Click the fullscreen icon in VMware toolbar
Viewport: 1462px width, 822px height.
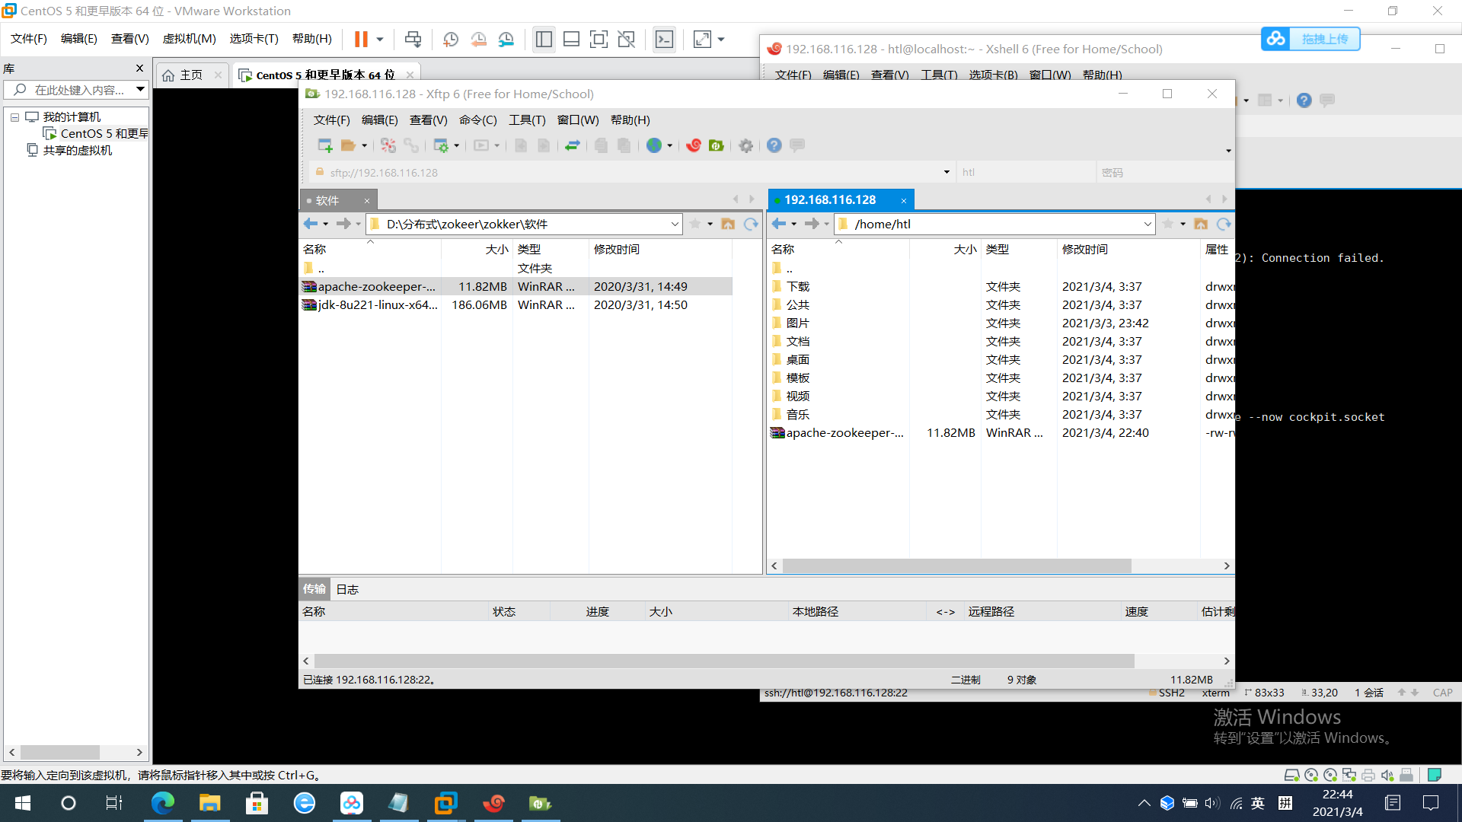[x=599, y=39]
